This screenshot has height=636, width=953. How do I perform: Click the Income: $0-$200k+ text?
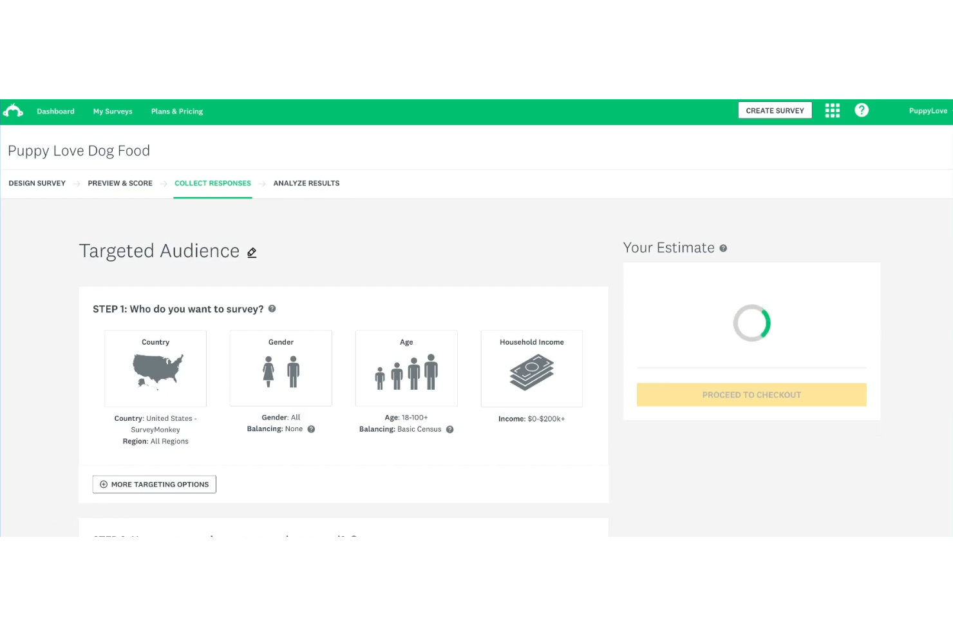tap(532, 419)
